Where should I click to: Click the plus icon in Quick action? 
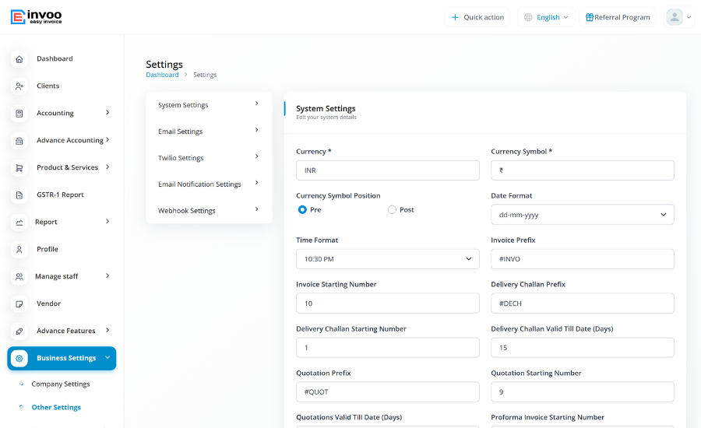(x=455, y=17)
